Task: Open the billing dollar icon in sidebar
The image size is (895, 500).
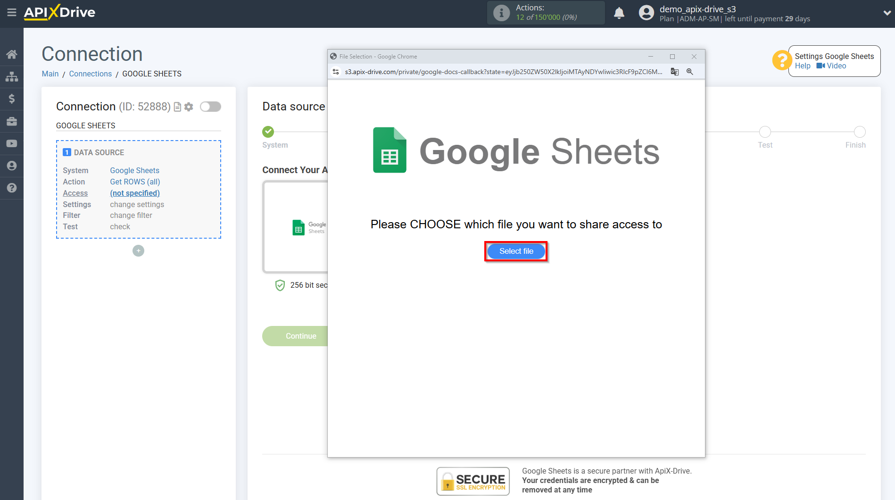Action: [x=12, y=99]
